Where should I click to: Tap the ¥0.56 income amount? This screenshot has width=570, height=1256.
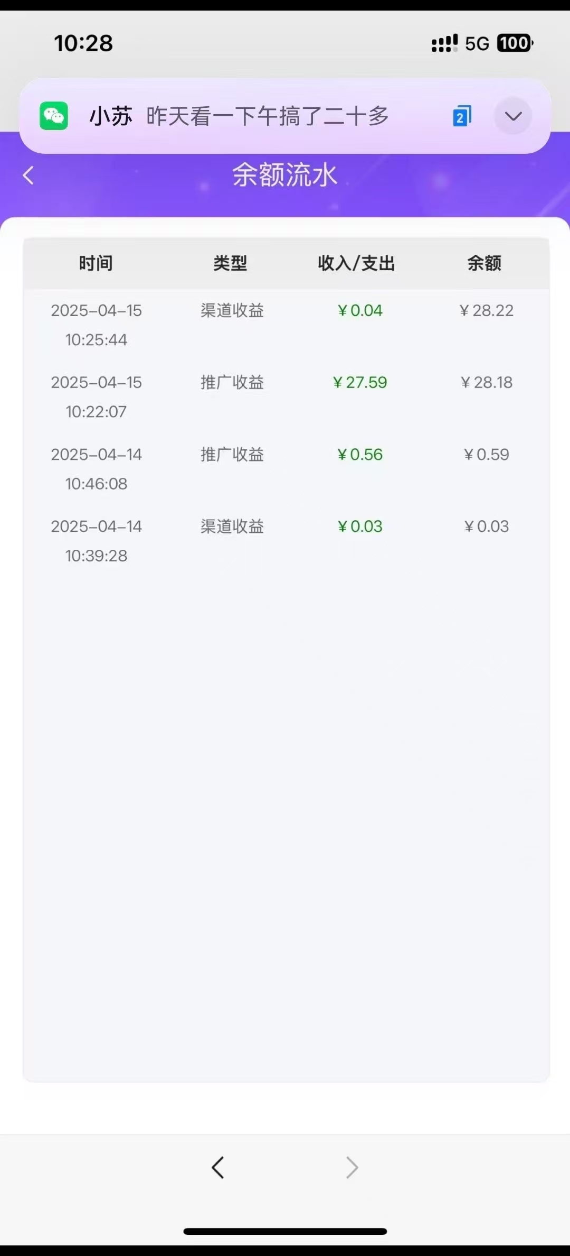coord(360,454)
